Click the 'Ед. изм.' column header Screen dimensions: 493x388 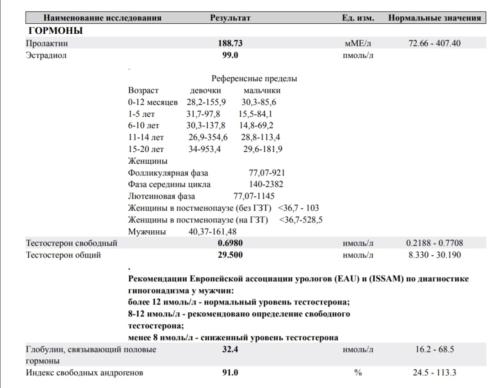tap(358, 18)
